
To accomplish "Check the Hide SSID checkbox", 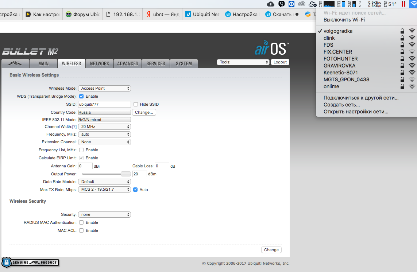I will point(136,104).
